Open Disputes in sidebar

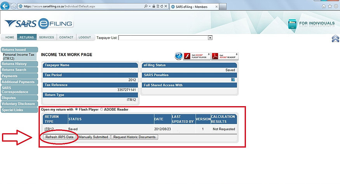19,98
